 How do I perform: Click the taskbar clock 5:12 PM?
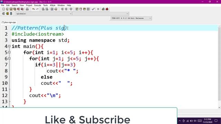(x=208, y=121)
